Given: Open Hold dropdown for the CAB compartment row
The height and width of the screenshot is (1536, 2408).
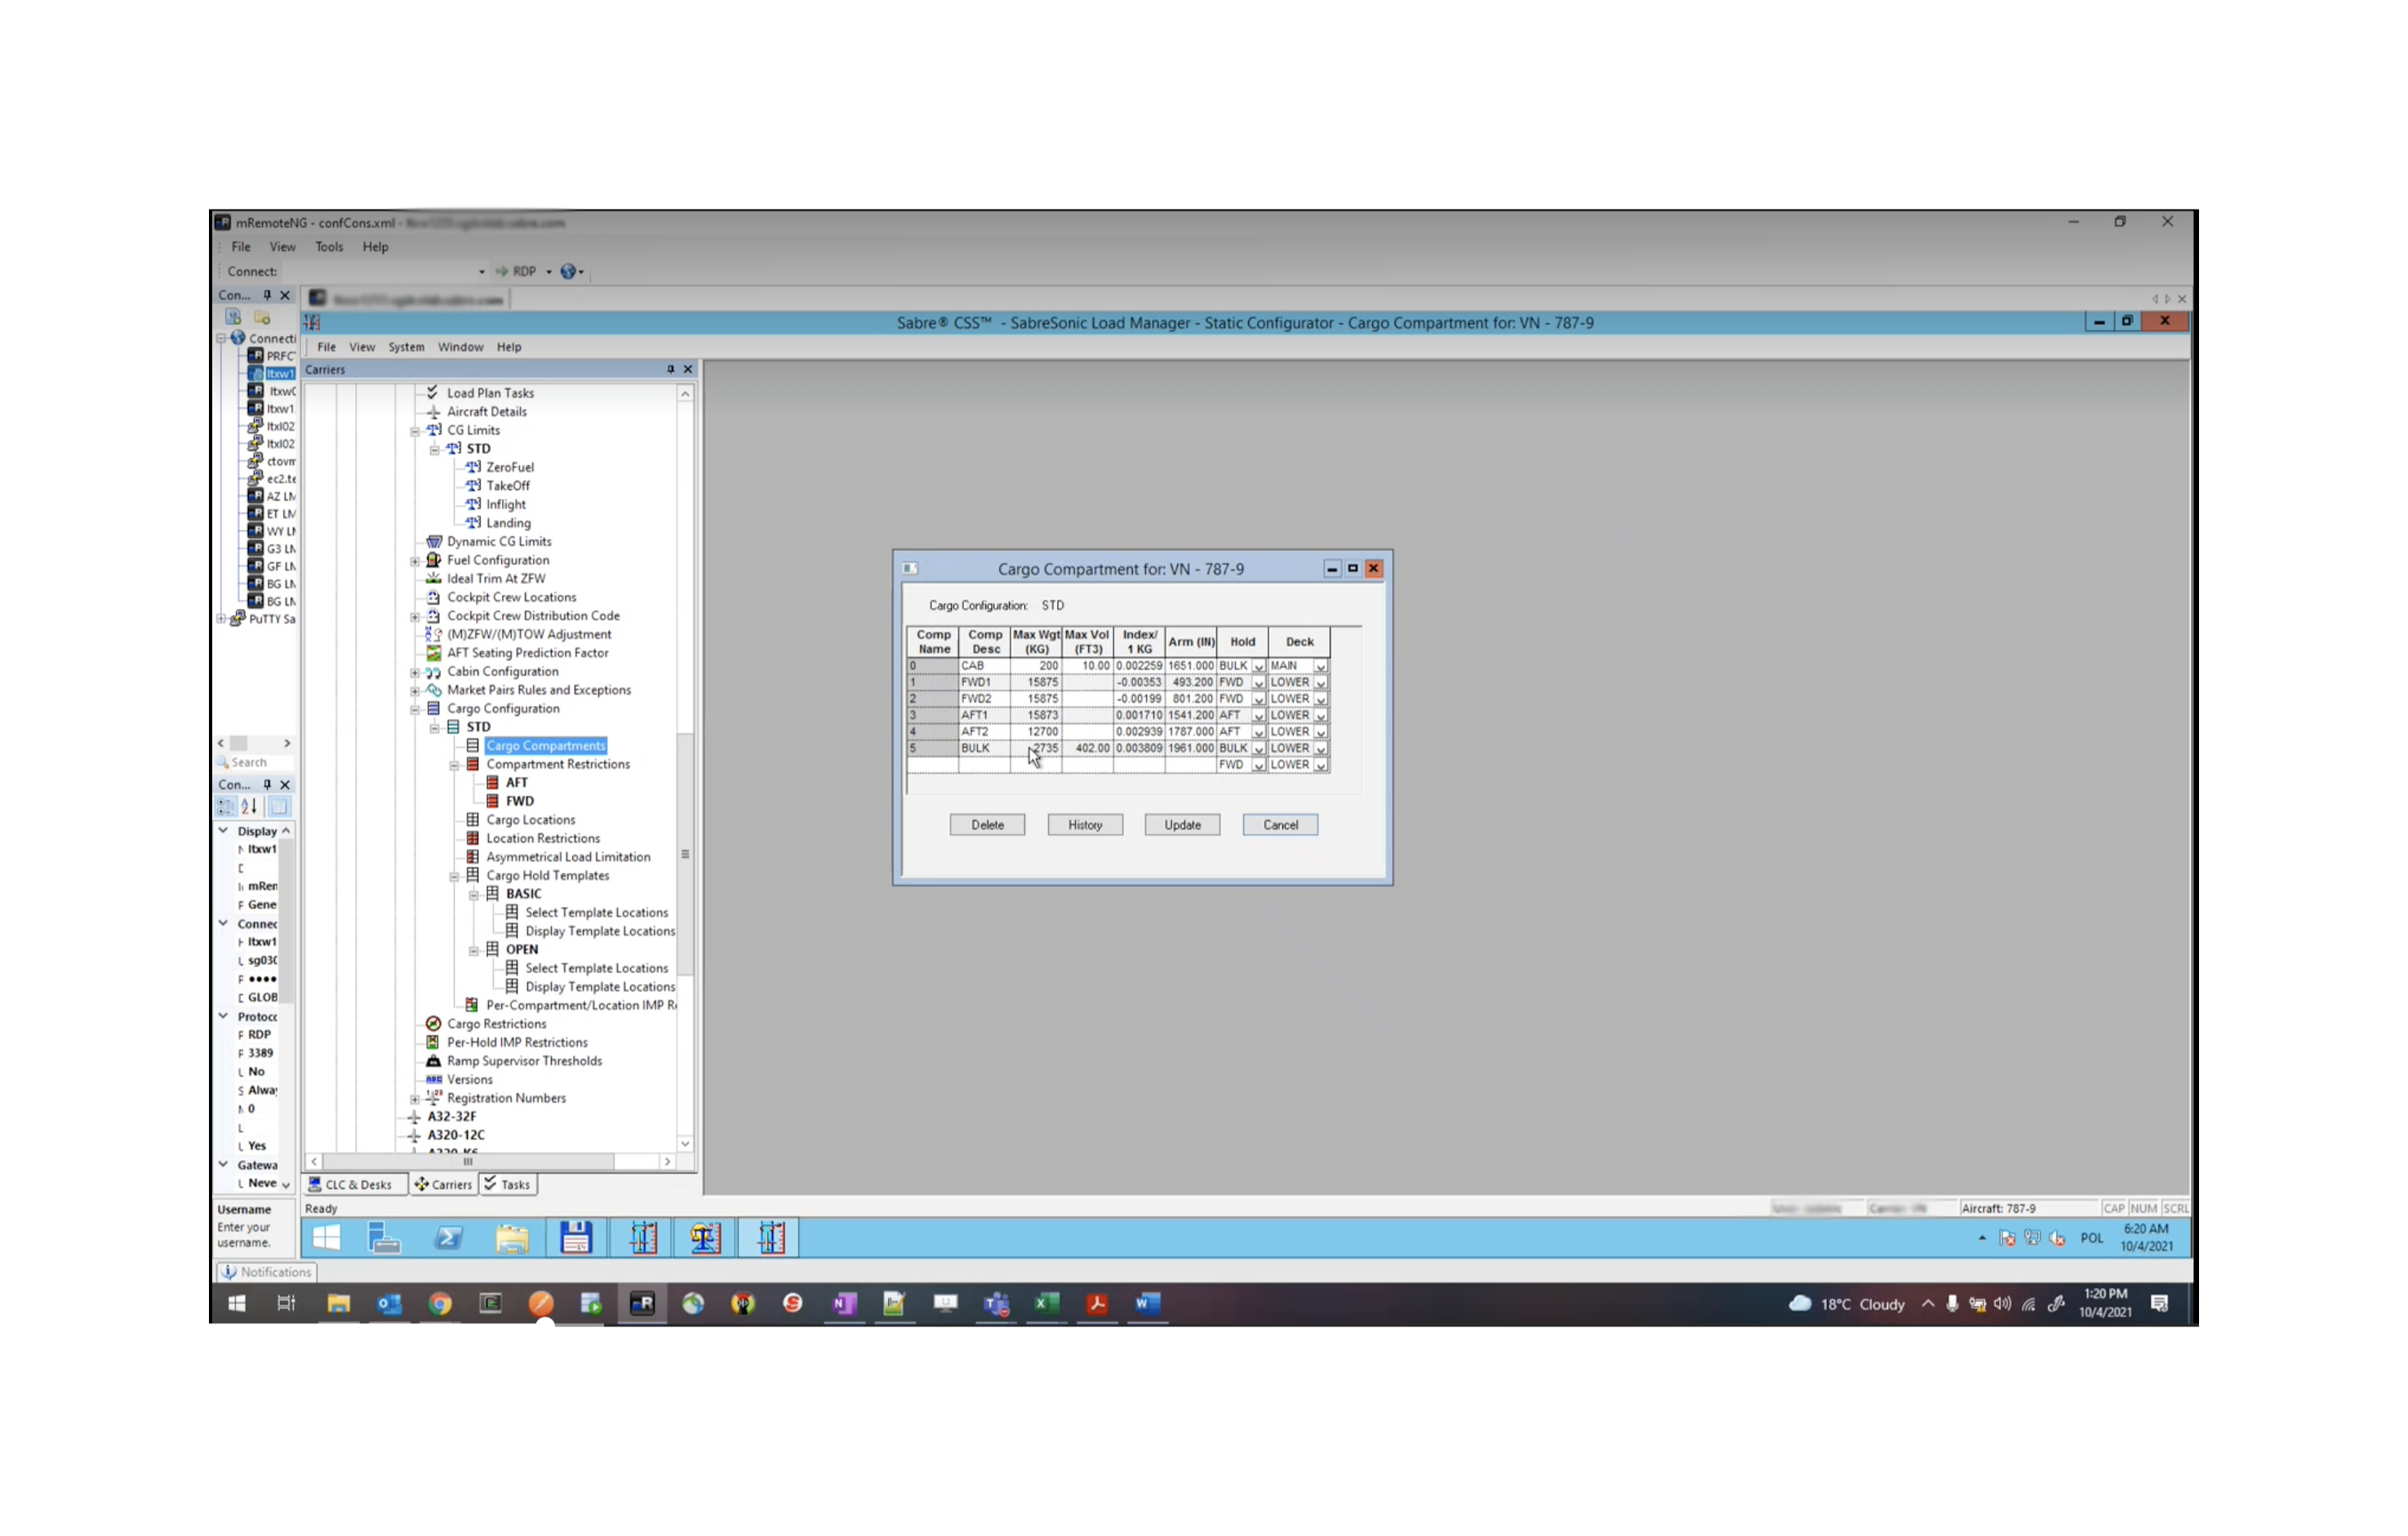Looking at the screenshot, I should (1259, 666).
